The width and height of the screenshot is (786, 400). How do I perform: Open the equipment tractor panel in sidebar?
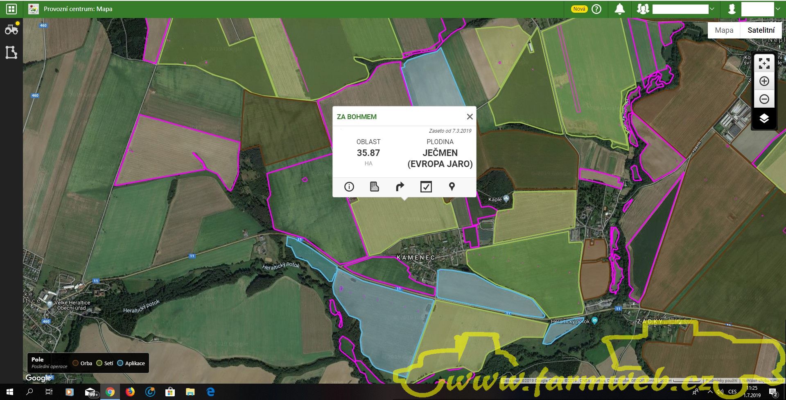tap(11, 29)
